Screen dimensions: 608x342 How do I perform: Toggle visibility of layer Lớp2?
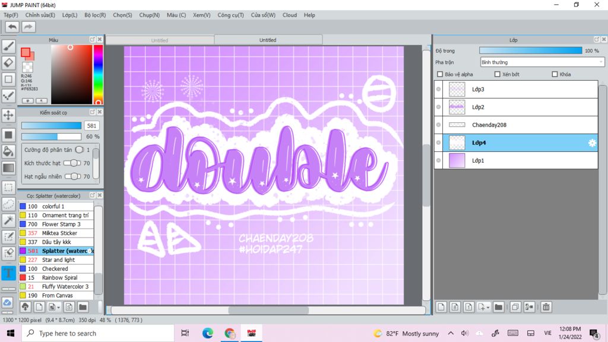coord(439,107)
